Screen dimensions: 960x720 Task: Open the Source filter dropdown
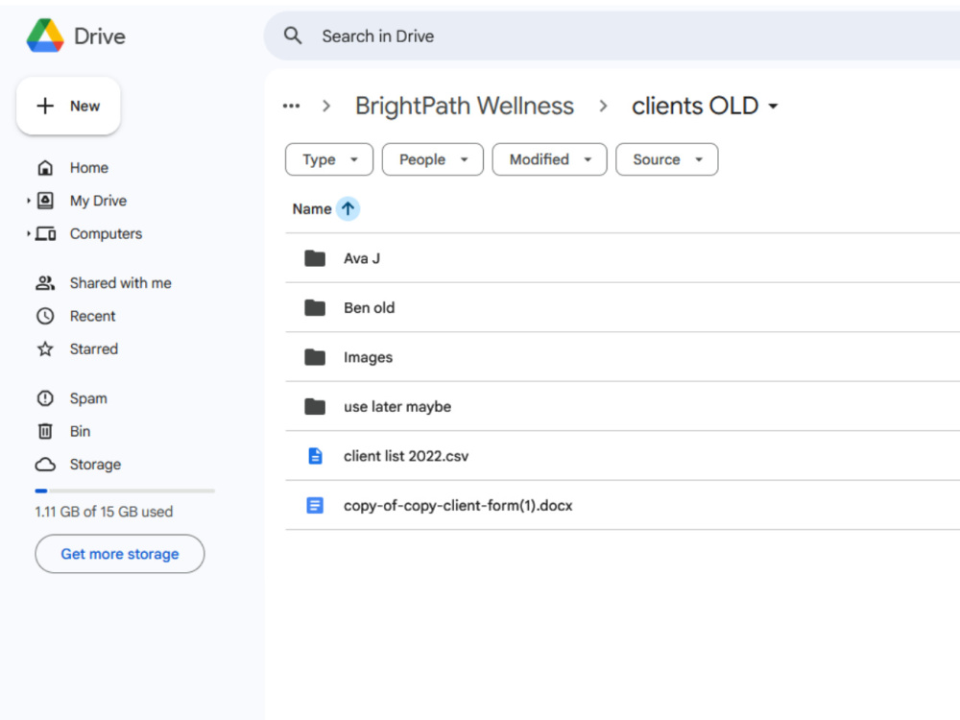[x=667, y=159]
